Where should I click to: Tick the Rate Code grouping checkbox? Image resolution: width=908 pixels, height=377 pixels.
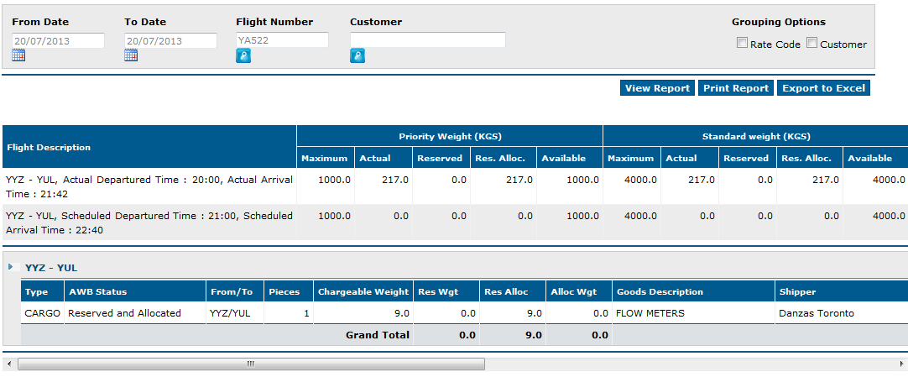coord(742,43)
